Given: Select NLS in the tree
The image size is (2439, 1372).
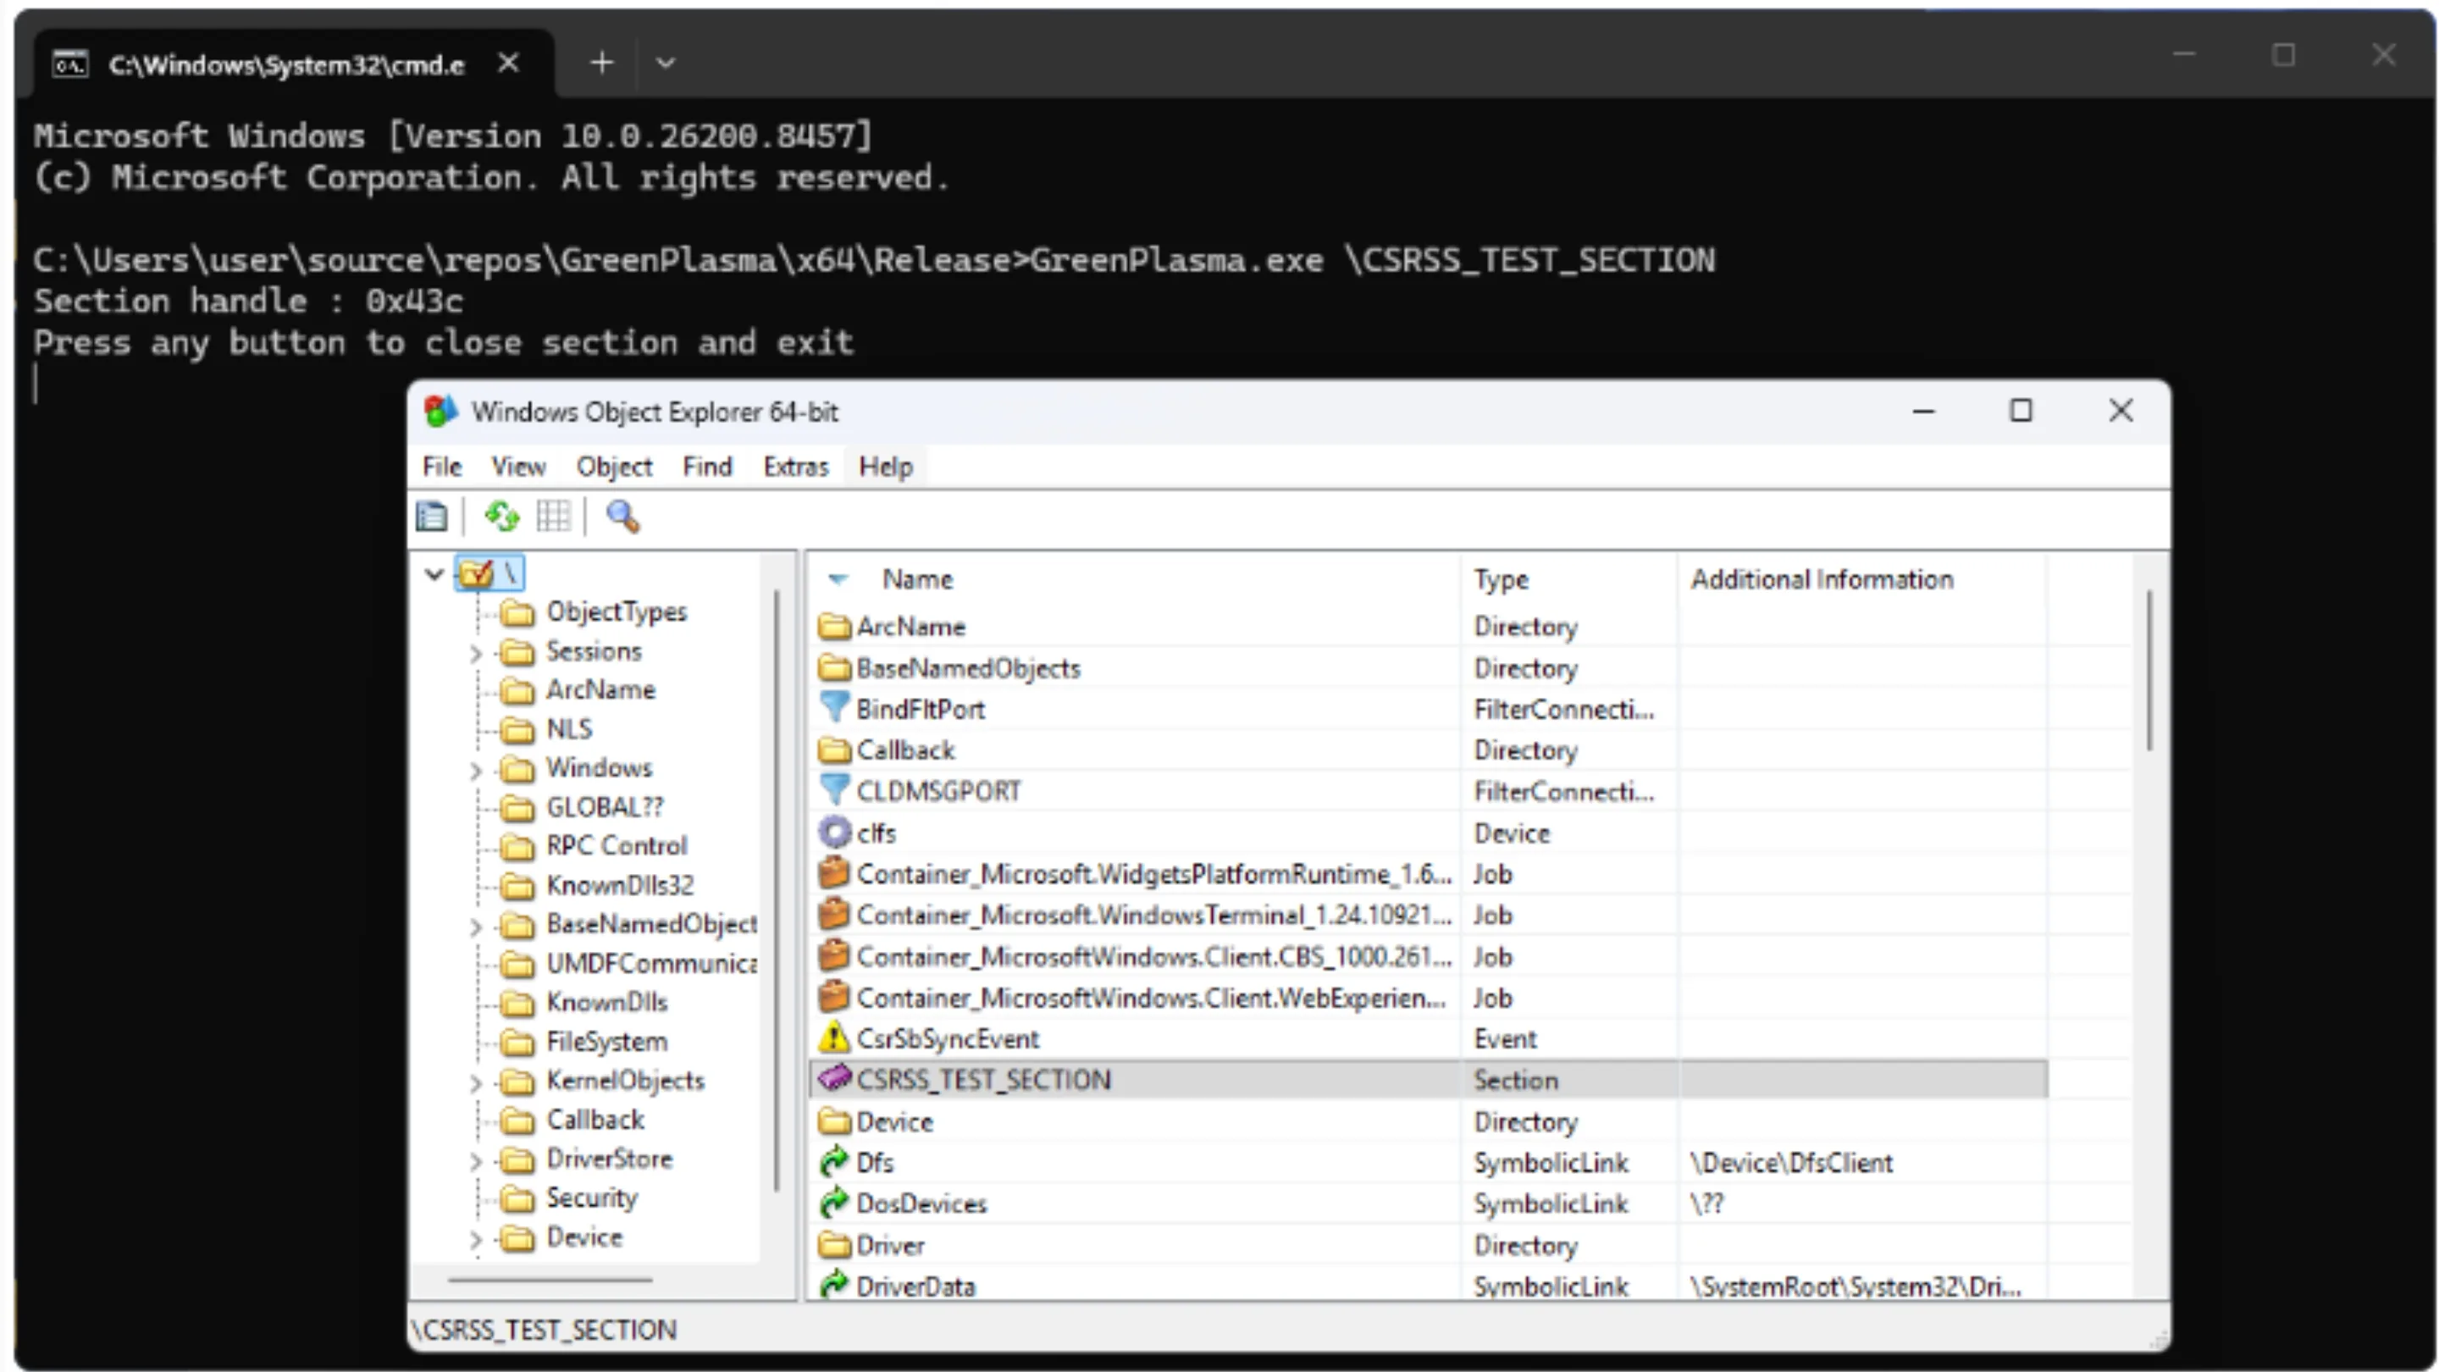Looking at the screenshot, I should [x=569, y=729].
